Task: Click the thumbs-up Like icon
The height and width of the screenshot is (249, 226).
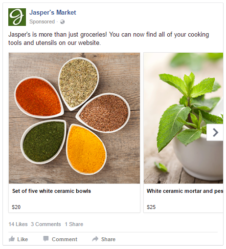Action: 12,239
